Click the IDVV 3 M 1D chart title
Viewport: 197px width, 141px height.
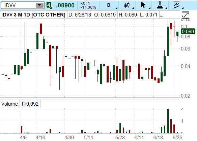coord(33,15)
